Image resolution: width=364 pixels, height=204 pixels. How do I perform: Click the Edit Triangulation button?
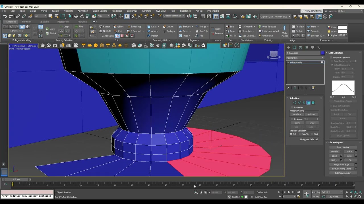pos(343,173)
